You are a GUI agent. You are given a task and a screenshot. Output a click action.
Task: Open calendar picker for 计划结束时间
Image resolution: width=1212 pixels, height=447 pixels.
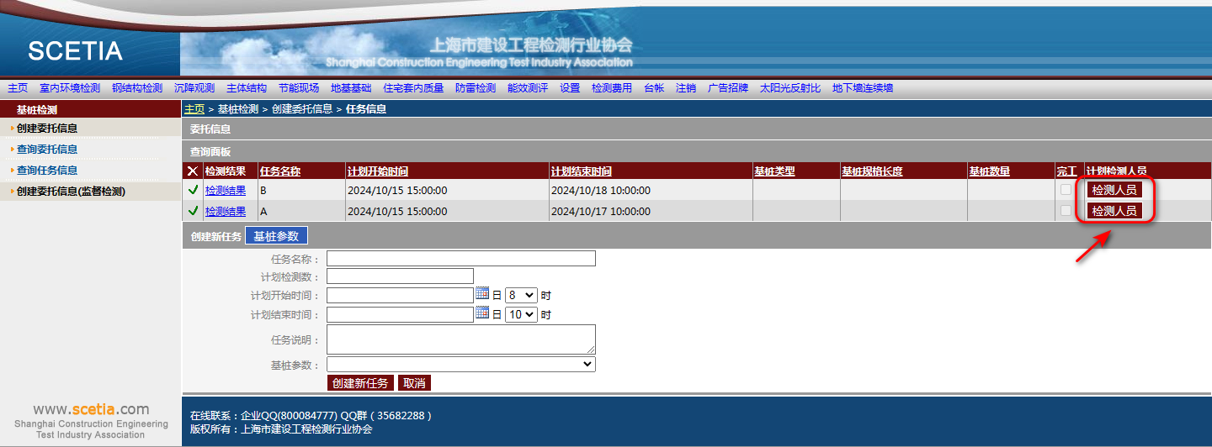click(482, 313)
